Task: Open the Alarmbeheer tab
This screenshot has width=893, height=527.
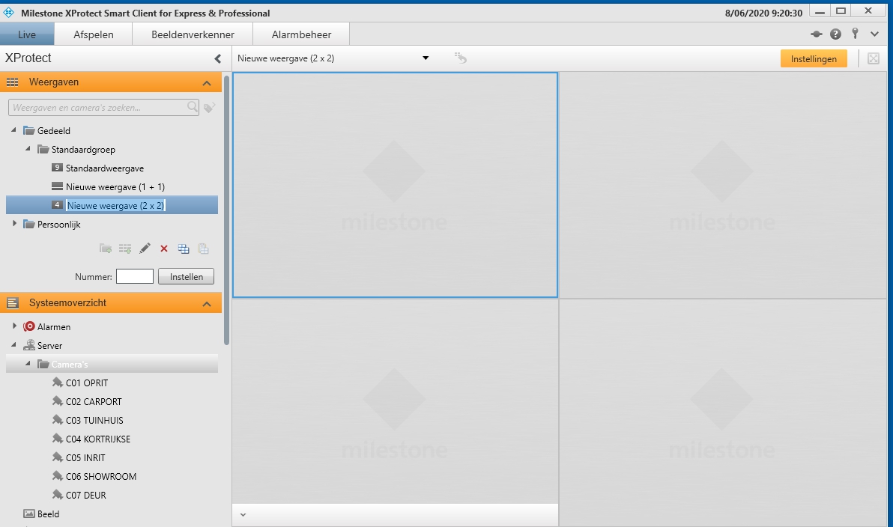Action: 301,34
